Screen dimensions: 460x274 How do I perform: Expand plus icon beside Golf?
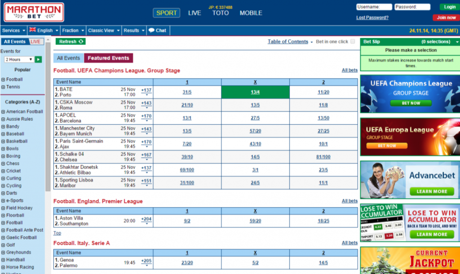tap(3, 245)
